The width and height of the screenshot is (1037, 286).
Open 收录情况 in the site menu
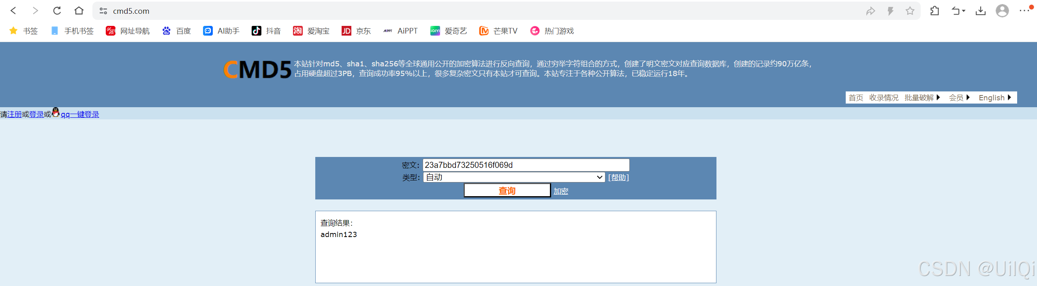tap(883, 97)
